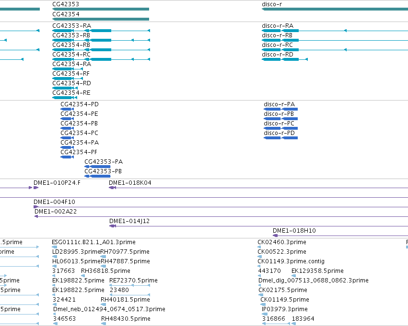Open EST CK00522.3prime
The width and height of the screenshot is (408, 326).
260,257
